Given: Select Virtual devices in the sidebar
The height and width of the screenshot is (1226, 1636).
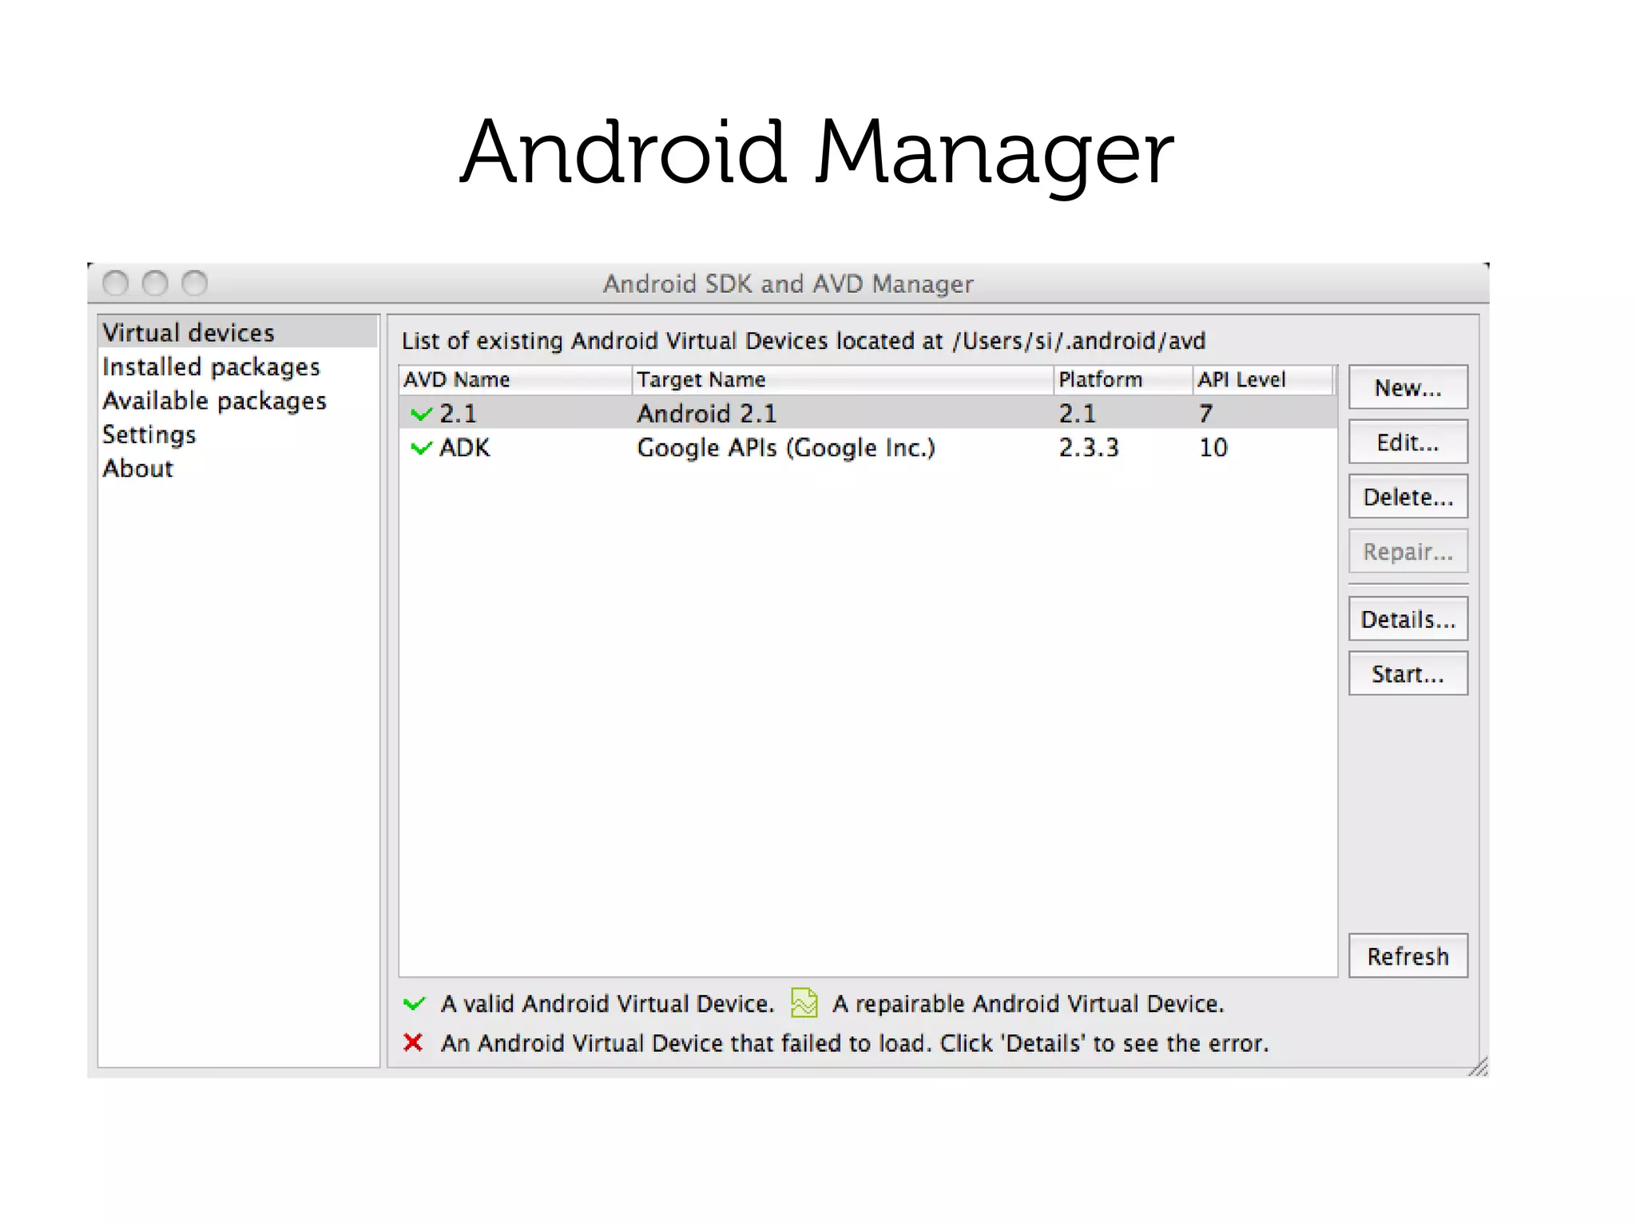Looking at the screenshot, I should (x=238, y=332).
